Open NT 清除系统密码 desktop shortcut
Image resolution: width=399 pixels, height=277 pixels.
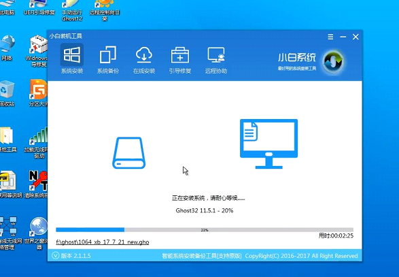(37, 184)
